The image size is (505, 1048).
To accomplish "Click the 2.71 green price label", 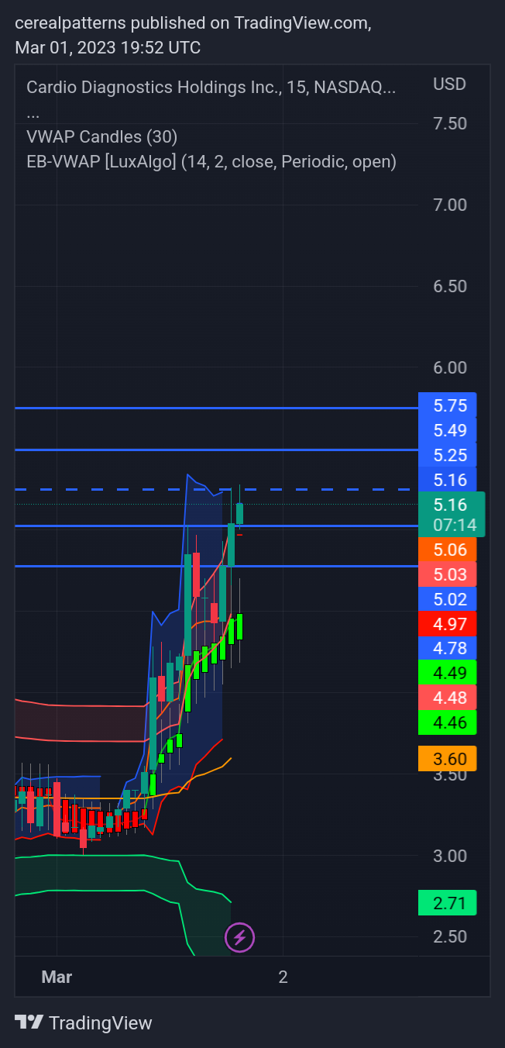I will tap(447, 903).
